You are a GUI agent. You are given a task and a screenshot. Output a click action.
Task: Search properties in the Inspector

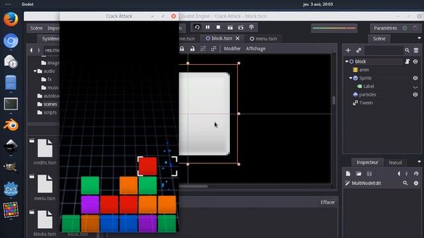pyautogui.click(x=405, y=183)
